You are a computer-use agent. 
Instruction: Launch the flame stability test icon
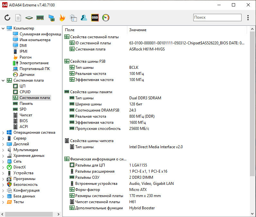tap(62, 18)
